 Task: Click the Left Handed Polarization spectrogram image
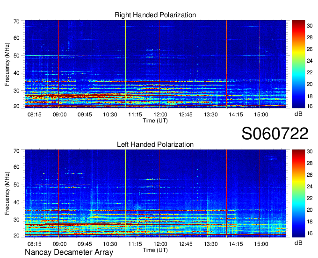[155, 193]
